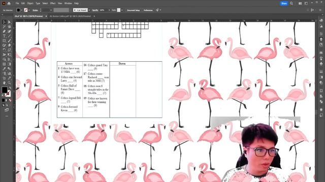Screen dimensions: 325x182
Task: Open the Layers panel icon
Action: (321, 39)
